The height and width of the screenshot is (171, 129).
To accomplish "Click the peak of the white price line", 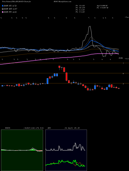I will (x=90, y=26).
